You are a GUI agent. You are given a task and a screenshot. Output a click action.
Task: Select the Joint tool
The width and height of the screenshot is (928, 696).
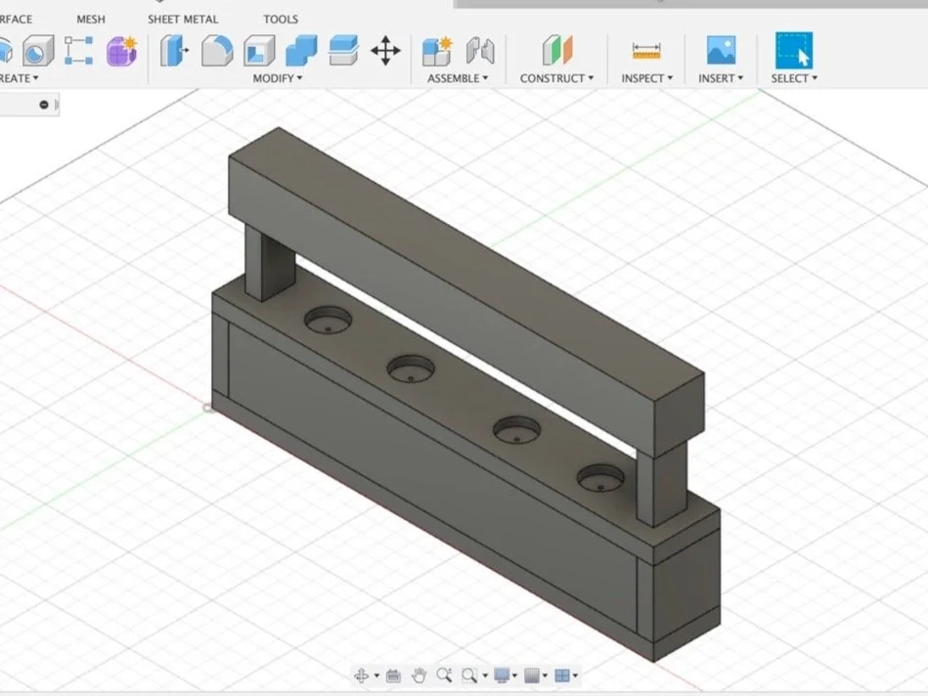[480, 50]
